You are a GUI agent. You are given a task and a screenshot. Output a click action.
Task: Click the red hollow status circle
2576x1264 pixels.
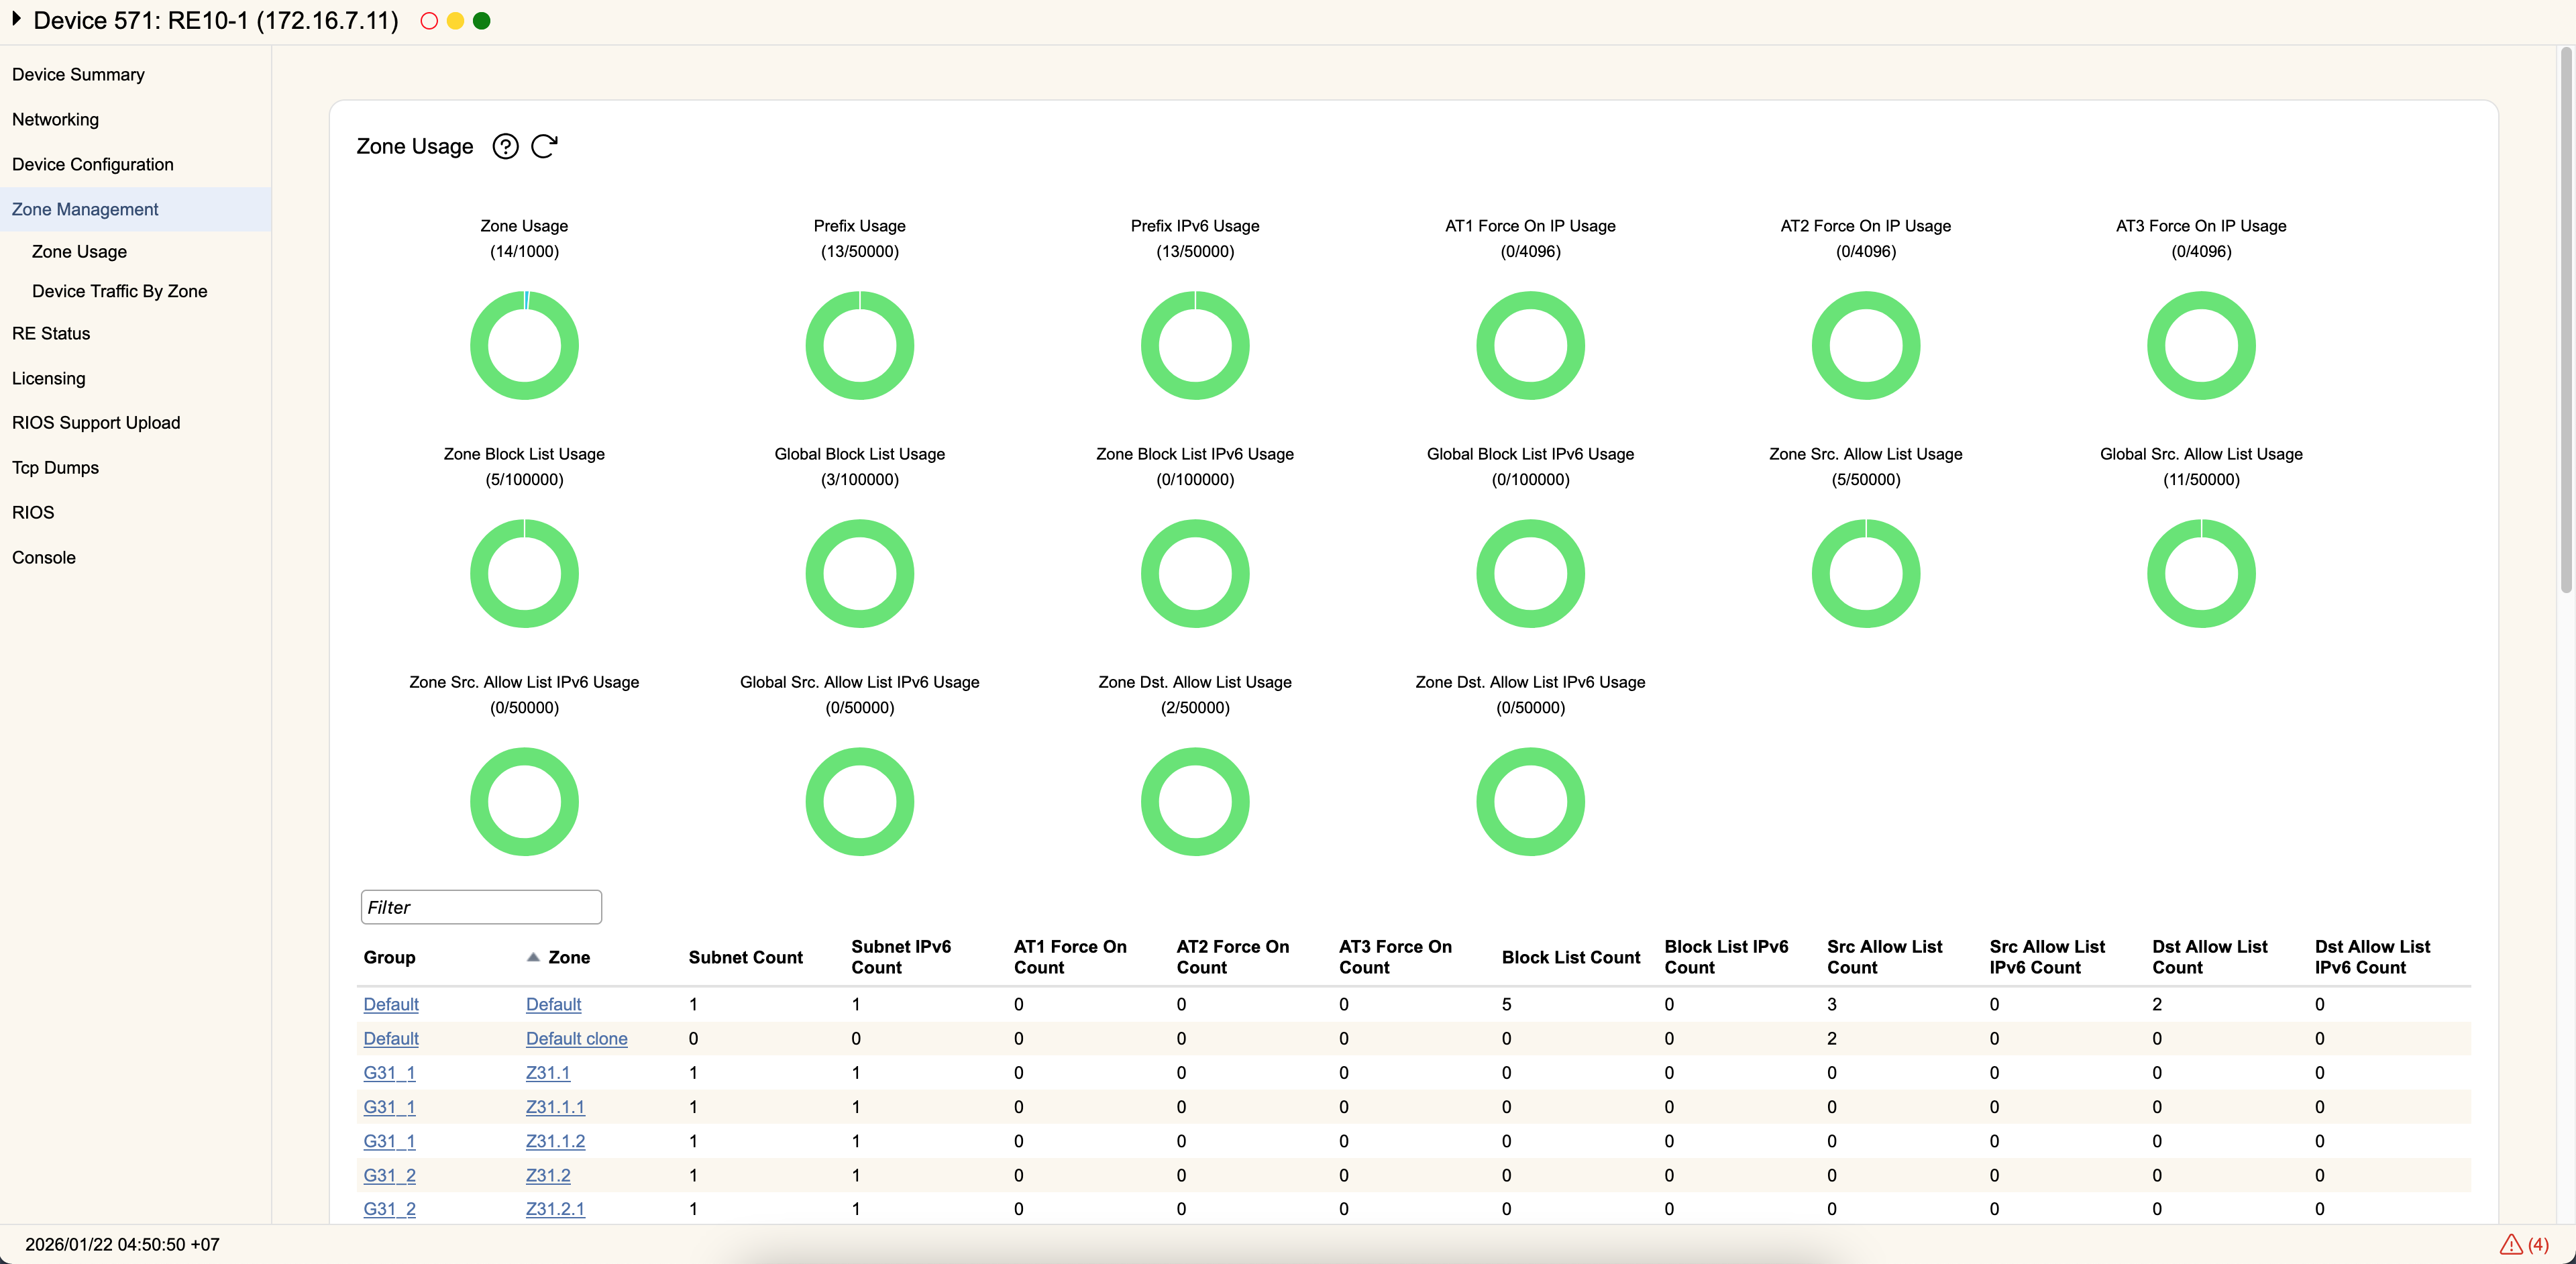429,20
